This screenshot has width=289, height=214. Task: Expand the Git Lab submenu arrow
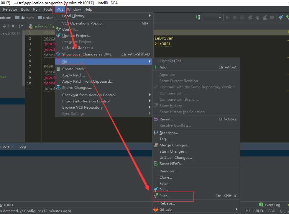click(x=237, y=209)
